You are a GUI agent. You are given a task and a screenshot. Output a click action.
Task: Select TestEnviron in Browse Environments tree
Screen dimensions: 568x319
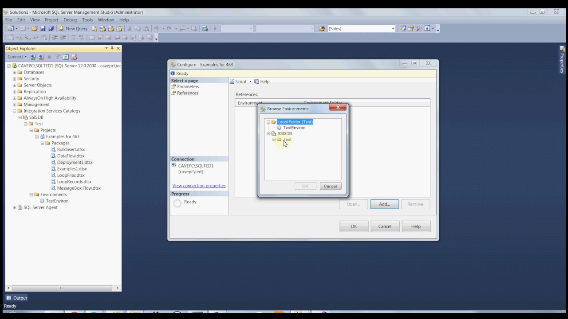tap(294, 128)
